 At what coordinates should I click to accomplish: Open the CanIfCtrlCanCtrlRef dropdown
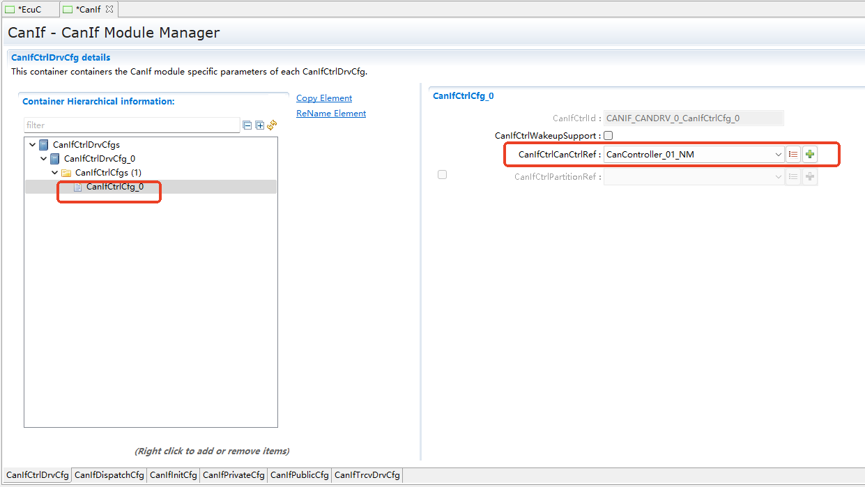[x=778, y=155]
